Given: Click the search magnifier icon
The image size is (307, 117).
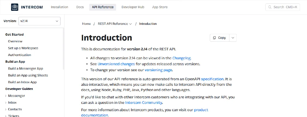Looking at the screenshot, I should pyautogui.click(x=270, y=7).
